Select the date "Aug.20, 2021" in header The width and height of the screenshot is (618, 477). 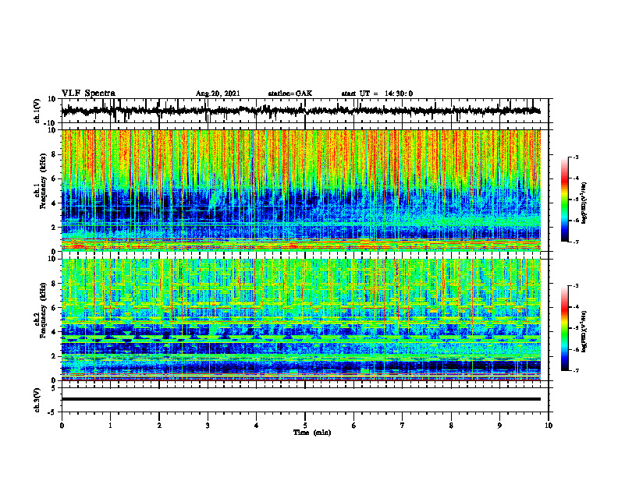218,94
